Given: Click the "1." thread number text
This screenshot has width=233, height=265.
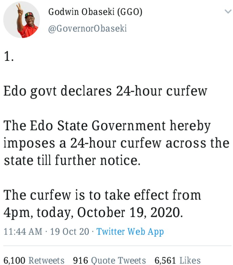Looking at the screenshot, I should [9, 57].
